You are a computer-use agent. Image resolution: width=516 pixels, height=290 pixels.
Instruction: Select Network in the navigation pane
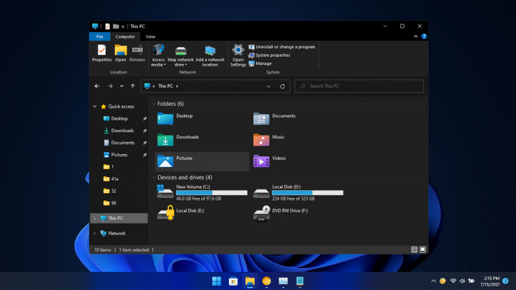[x=117, y=233]
